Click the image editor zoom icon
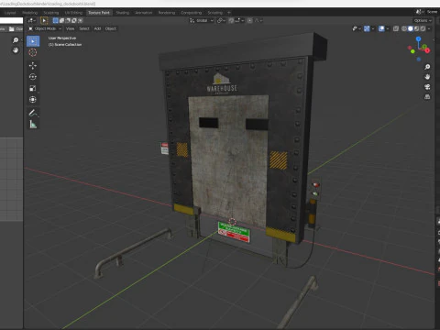440x330 pixels. (x=16, y=40)
